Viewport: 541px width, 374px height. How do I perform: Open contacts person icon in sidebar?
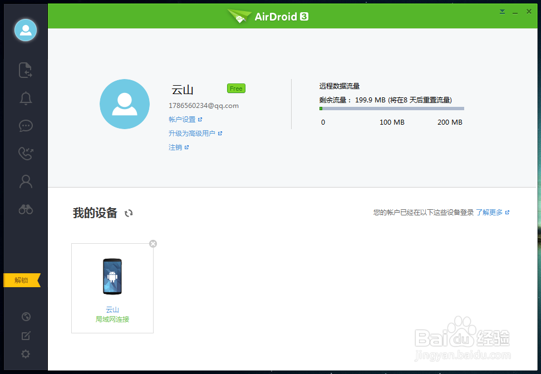point(26,181)
